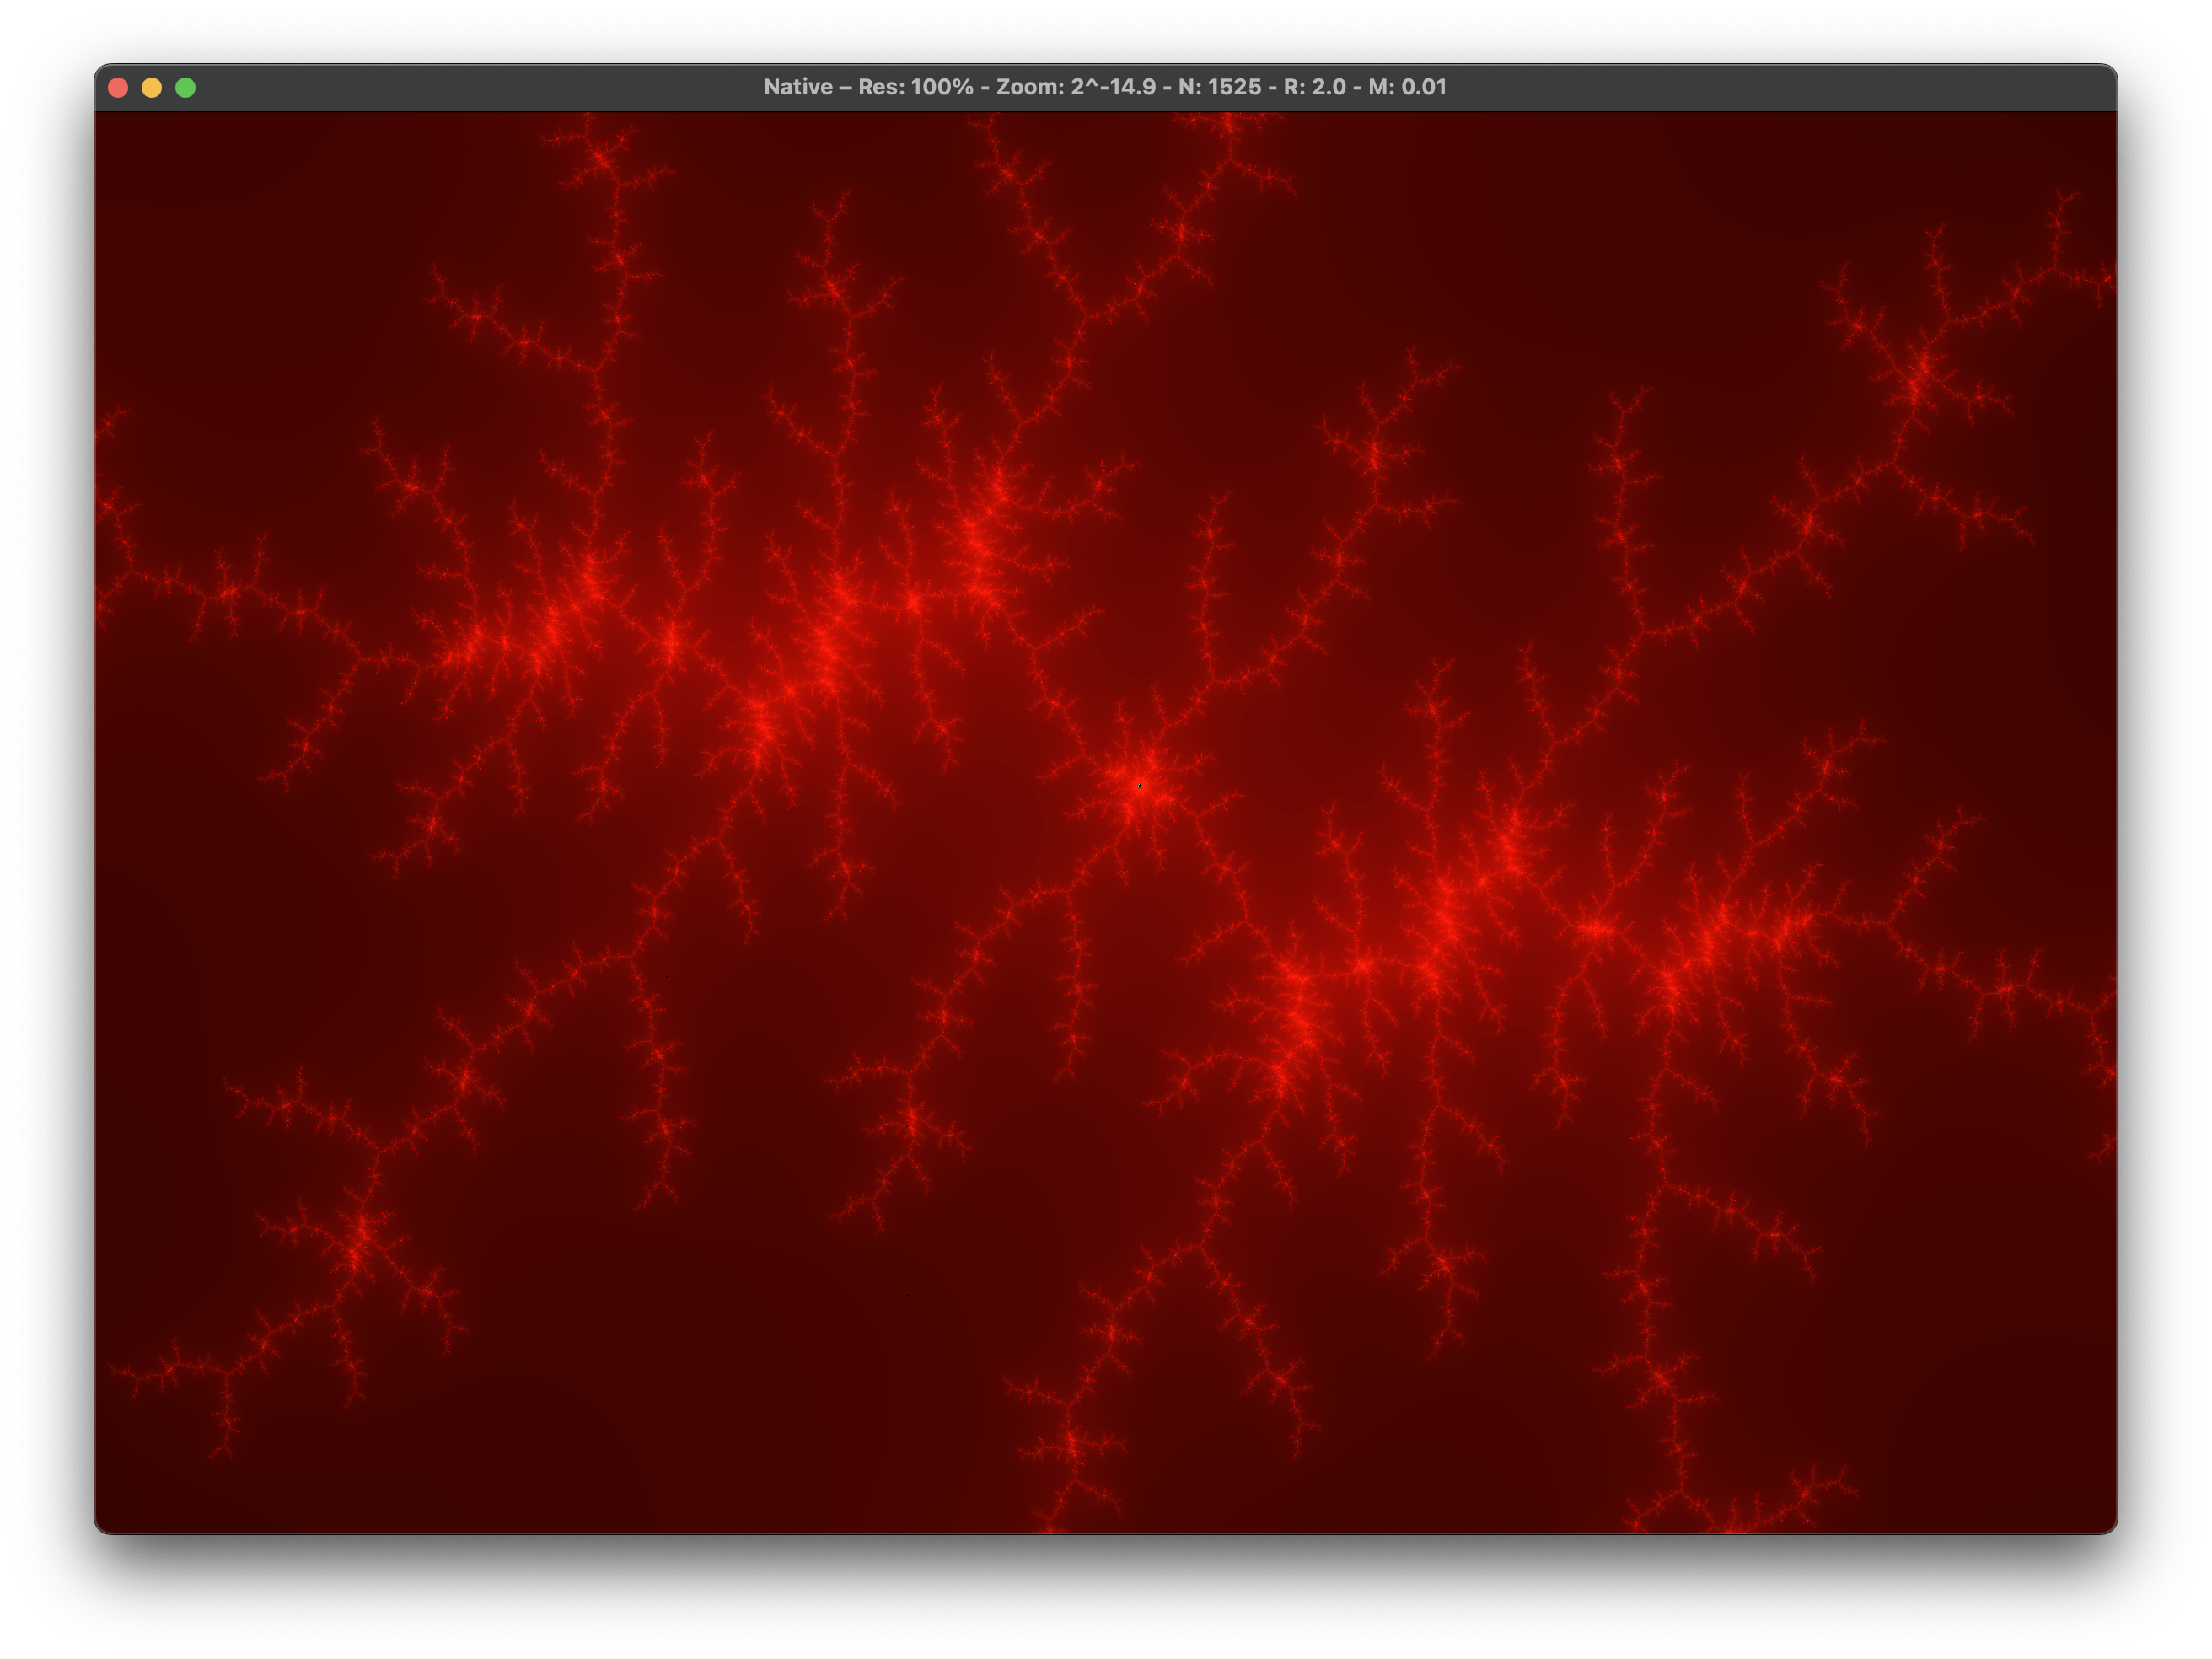Image resolution: width=2212 pixels, height=1659 pixels.
Task: Click the "Zoom: 2^-14.9" title text
Action: pos(1076,88)
